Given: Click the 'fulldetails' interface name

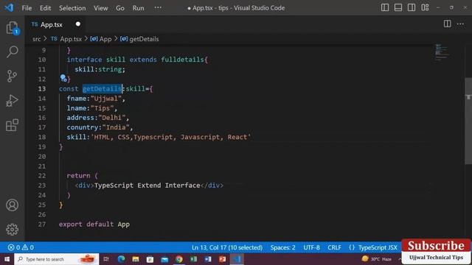Looking at the screenshot, I should click(x=182, y=60).
